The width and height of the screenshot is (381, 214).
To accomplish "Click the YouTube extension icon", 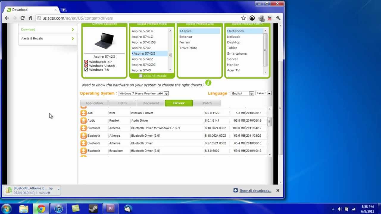I will tap(269, 18).
